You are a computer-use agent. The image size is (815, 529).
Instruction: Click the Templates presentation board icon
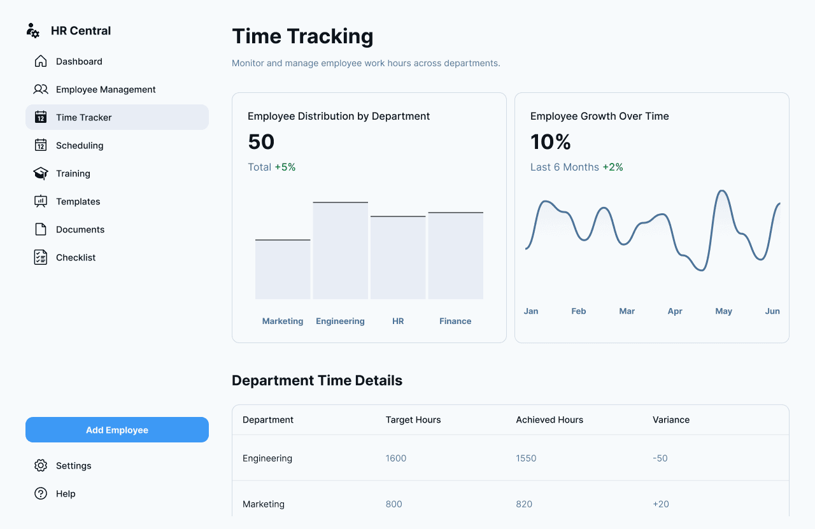pos(40,201)
